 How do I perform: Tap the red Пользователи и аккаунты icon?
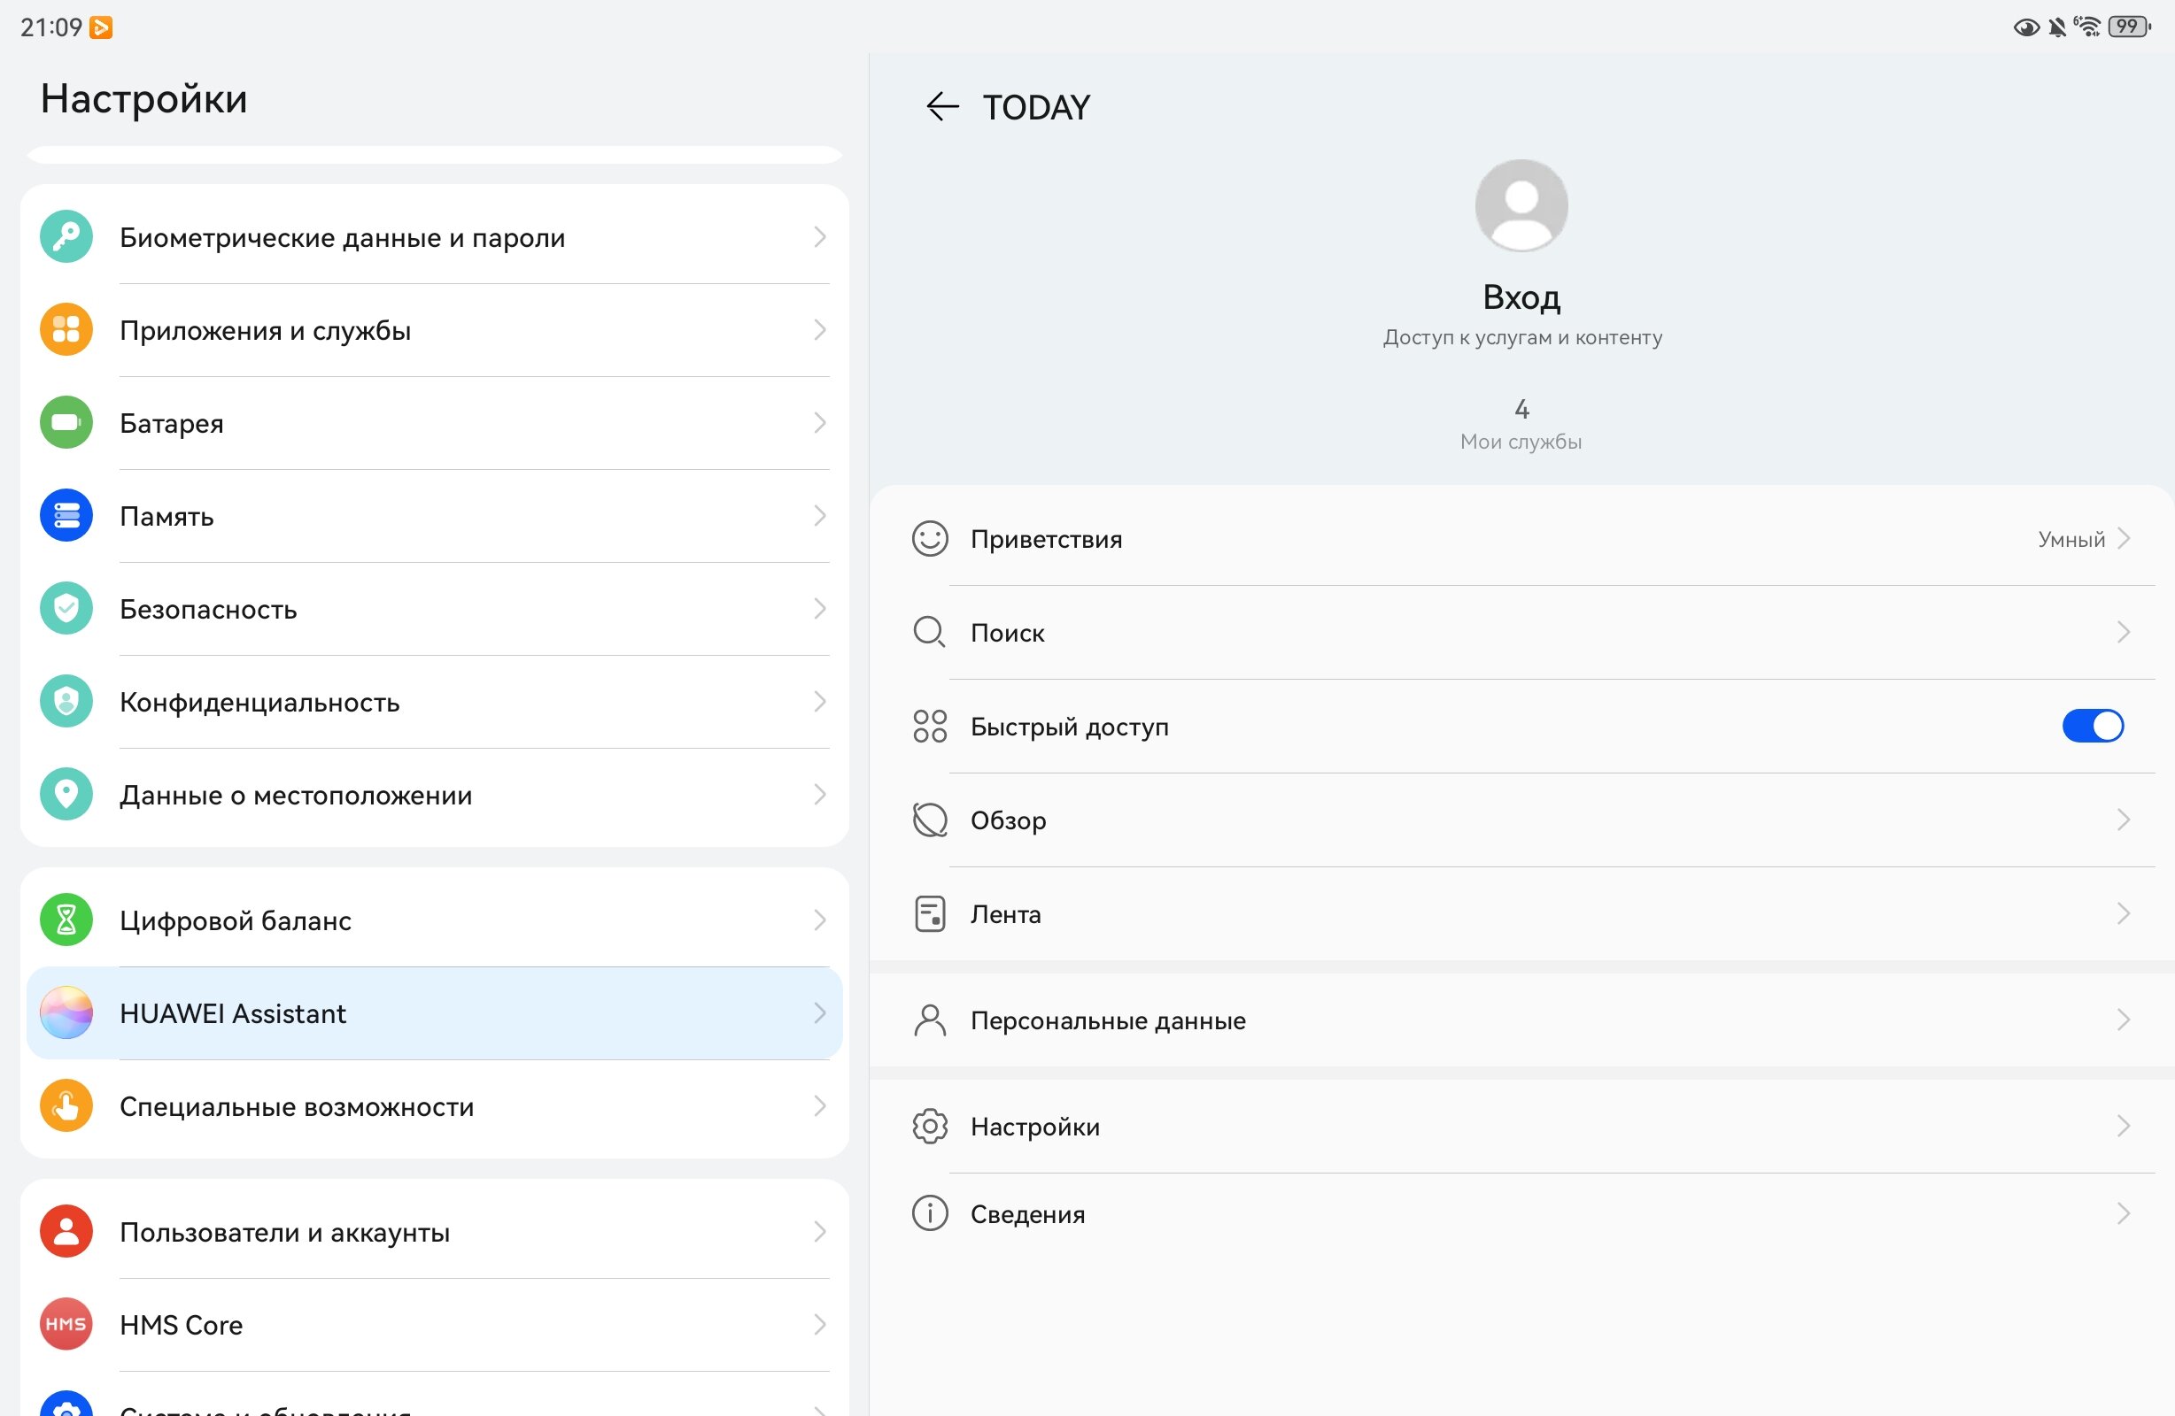point(66,1231)
